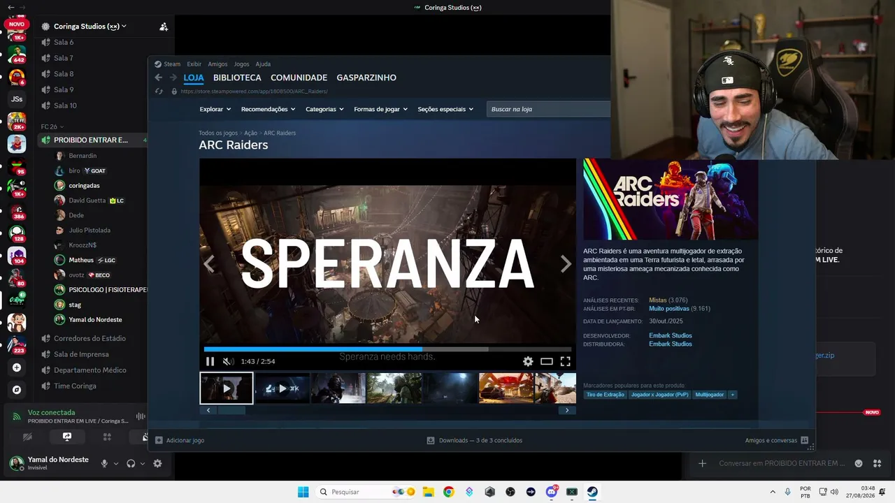Image resolution: width=895 pixels, height=503 pixels.
Task: Open Amigos e conversas in Steam
Action: [776, 441]
